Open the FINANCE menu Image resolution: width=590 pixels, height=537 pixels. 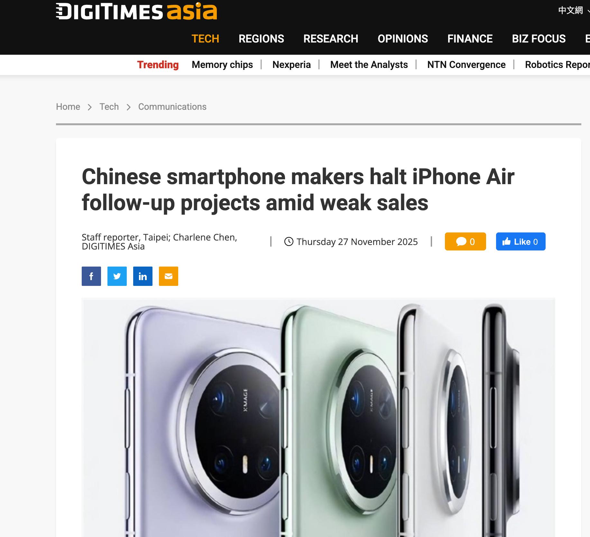(470, 39)
